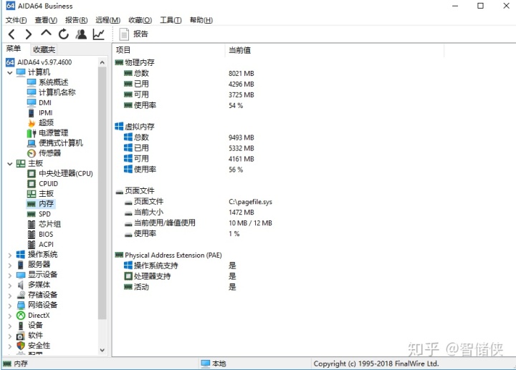
Task: Open the 帮助(H) menu
Action: click(x=201, y=20)
